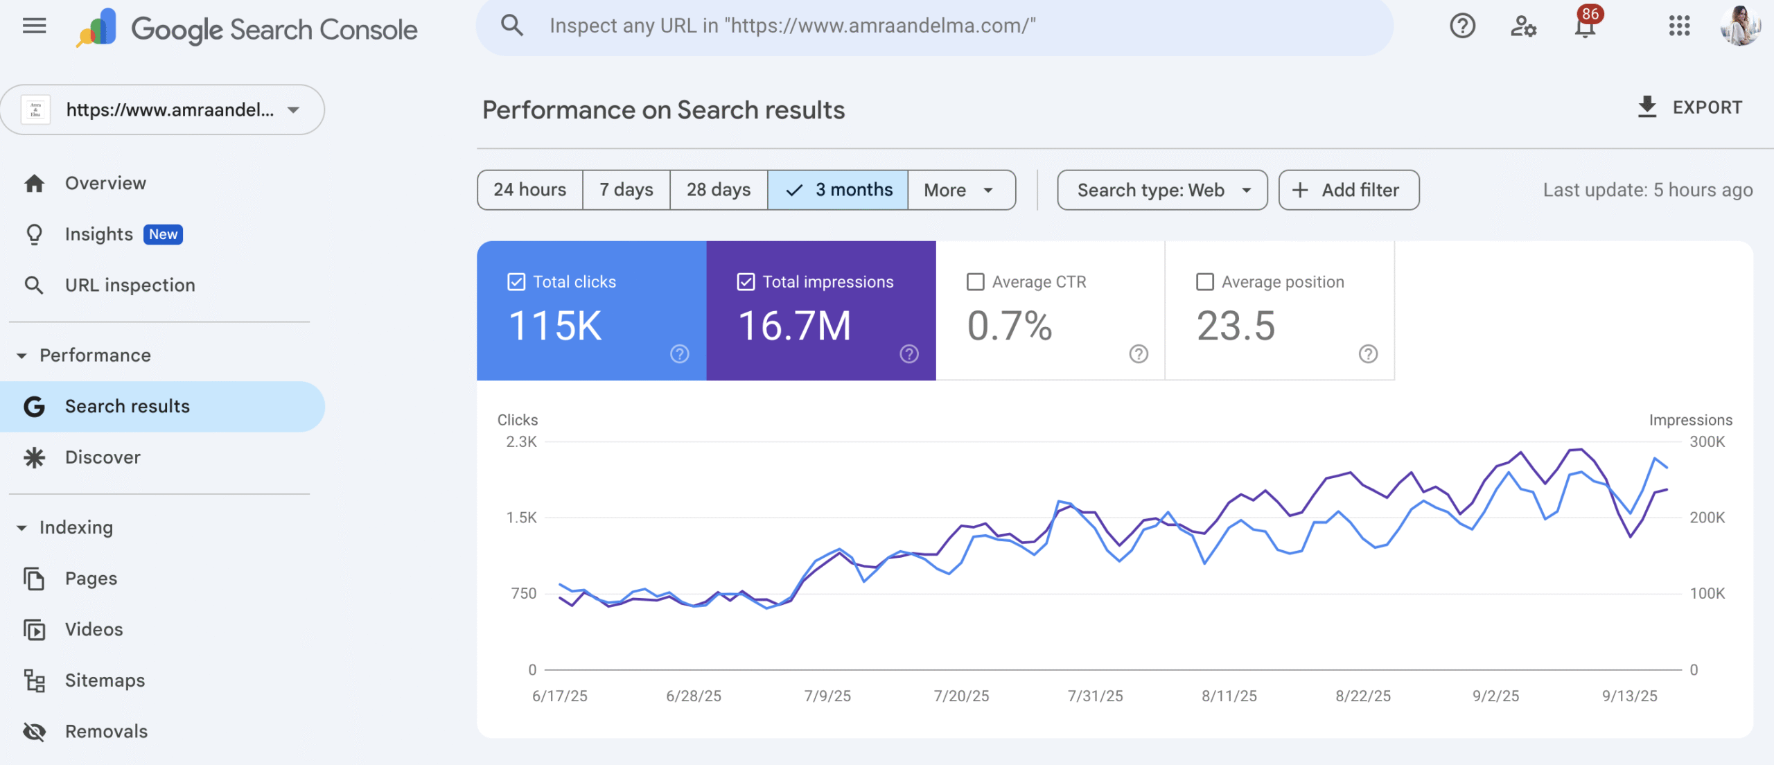Select the 28 days range tab
Image resolution: width=1774 pixels, height=765 pixels.
719,190
